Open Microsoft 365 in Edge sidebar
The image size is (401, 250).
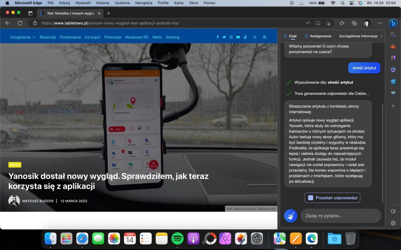tap(393, 70)
